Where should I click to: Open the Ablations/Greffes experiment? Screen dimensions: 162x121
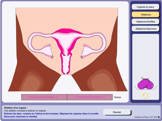click(x=145, y=22)
